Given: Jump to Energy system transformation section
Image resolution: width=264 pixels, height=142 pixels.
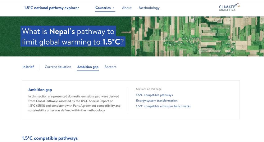Looking at the screenshot, I should [x=157, y=101].
